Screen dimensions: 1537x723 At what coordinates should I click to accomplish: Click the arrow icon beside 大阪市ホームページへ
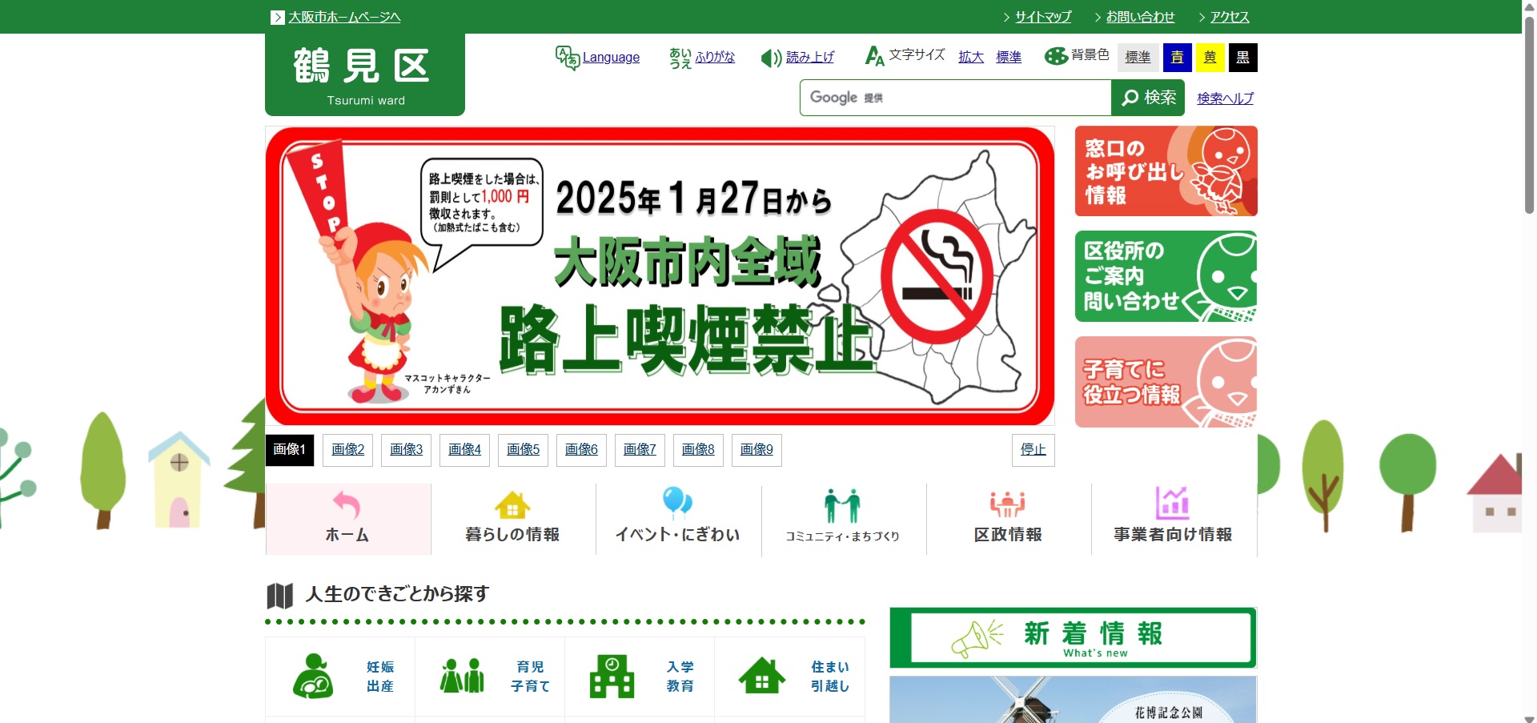click(278, 17)
